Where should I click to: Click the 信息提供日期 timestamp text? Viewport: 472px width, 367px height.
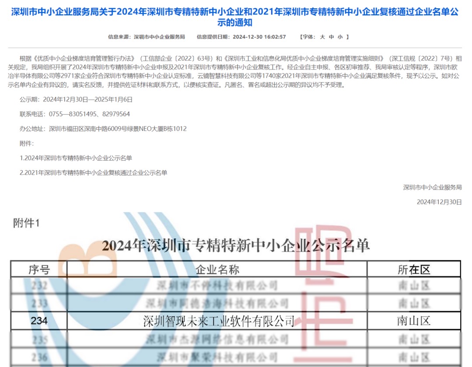point(260,37)
